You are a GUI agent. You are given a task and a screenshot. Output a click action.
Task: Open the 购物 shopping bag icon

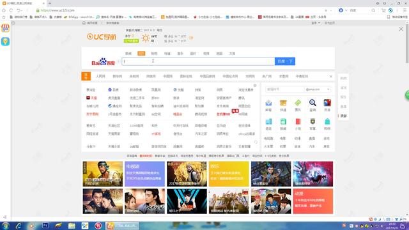[327, 121]
